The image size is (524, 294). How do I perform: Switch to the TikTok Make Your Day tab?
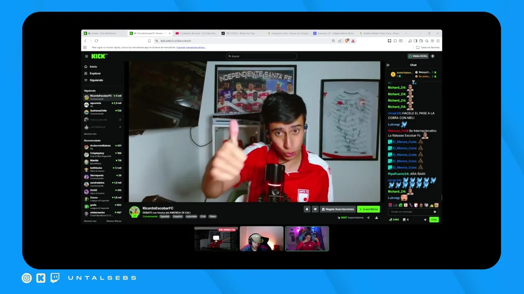[242, 33]
